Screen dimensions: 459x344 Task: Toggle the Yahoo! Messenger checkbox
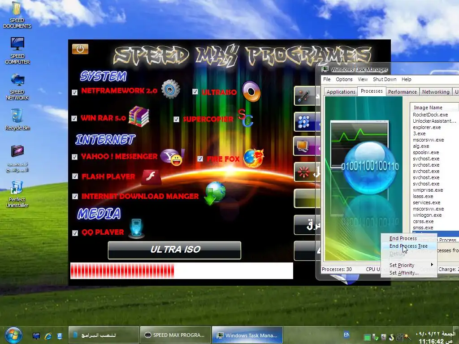pyautogui.click(x=75, y=157)
